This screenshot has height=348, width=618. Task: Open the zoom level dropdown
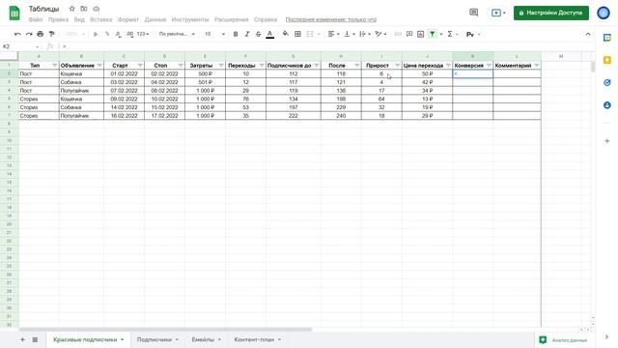pos(74,35)
